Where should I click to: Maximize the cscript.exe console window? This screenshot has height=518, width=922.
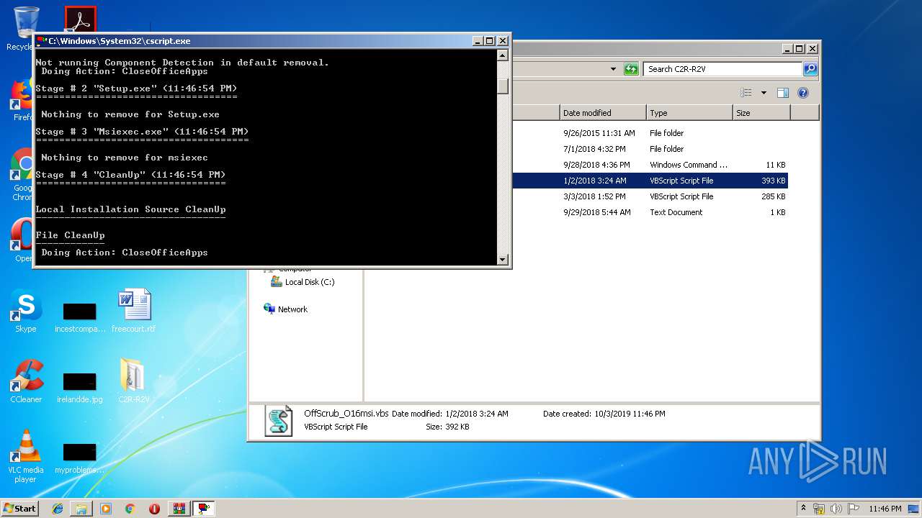(490, 41)
